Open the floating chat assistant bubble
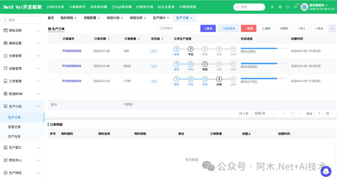Image resolution: width=337 pixels, height=180 pixels. (326, 172)
